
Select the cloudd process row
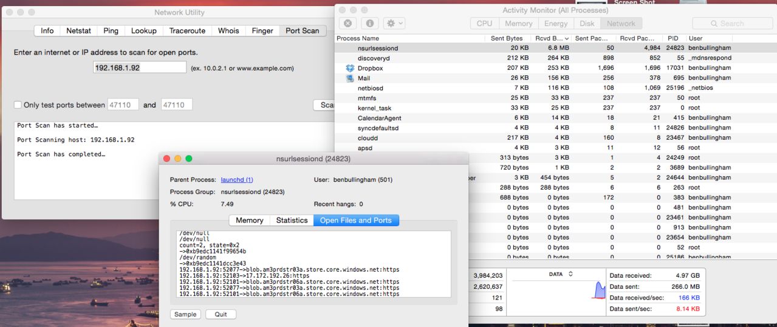tap(556, 138)
